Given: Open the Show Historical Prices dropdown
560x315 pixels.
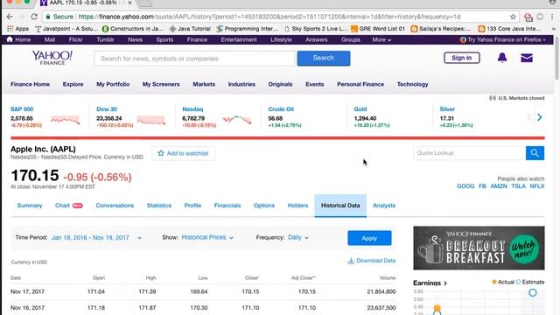Looking at the screenshot, I should pyautogui.click(x=207, y=237).
